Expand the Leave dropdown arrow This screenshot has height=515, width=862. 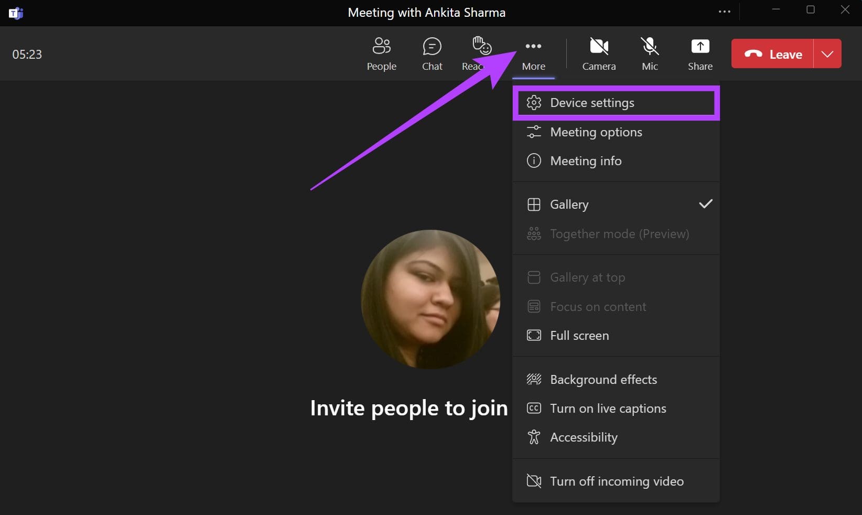(x=827, y=53)
